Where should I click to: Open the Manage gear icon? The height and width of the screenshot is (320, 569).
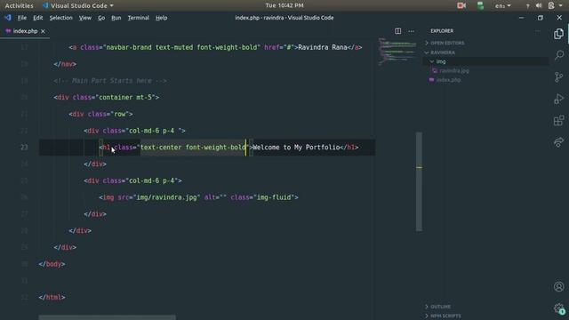pyautogui.click(x=559, y=308)
